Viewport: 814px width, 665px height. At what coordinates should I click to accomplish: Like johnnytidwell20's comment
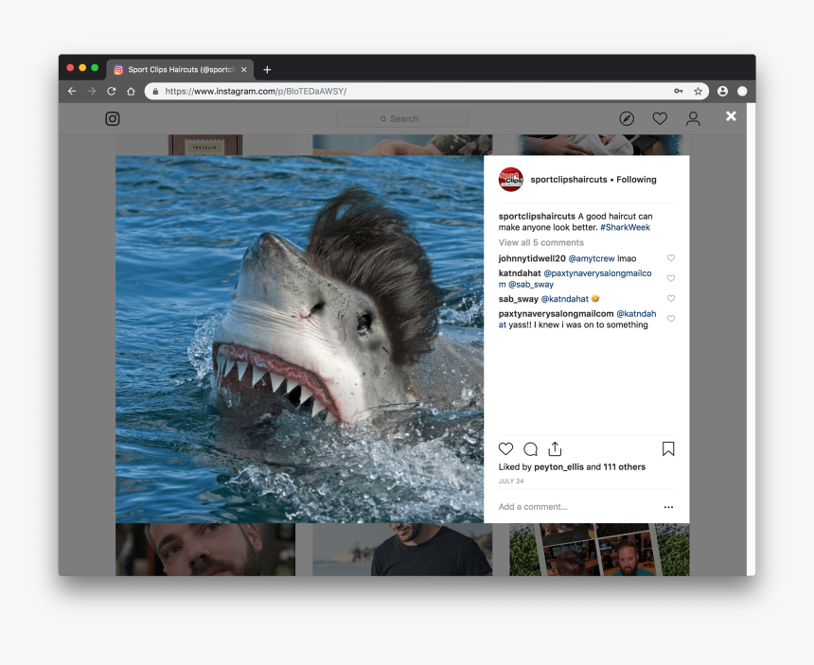[x=671, y=258]
